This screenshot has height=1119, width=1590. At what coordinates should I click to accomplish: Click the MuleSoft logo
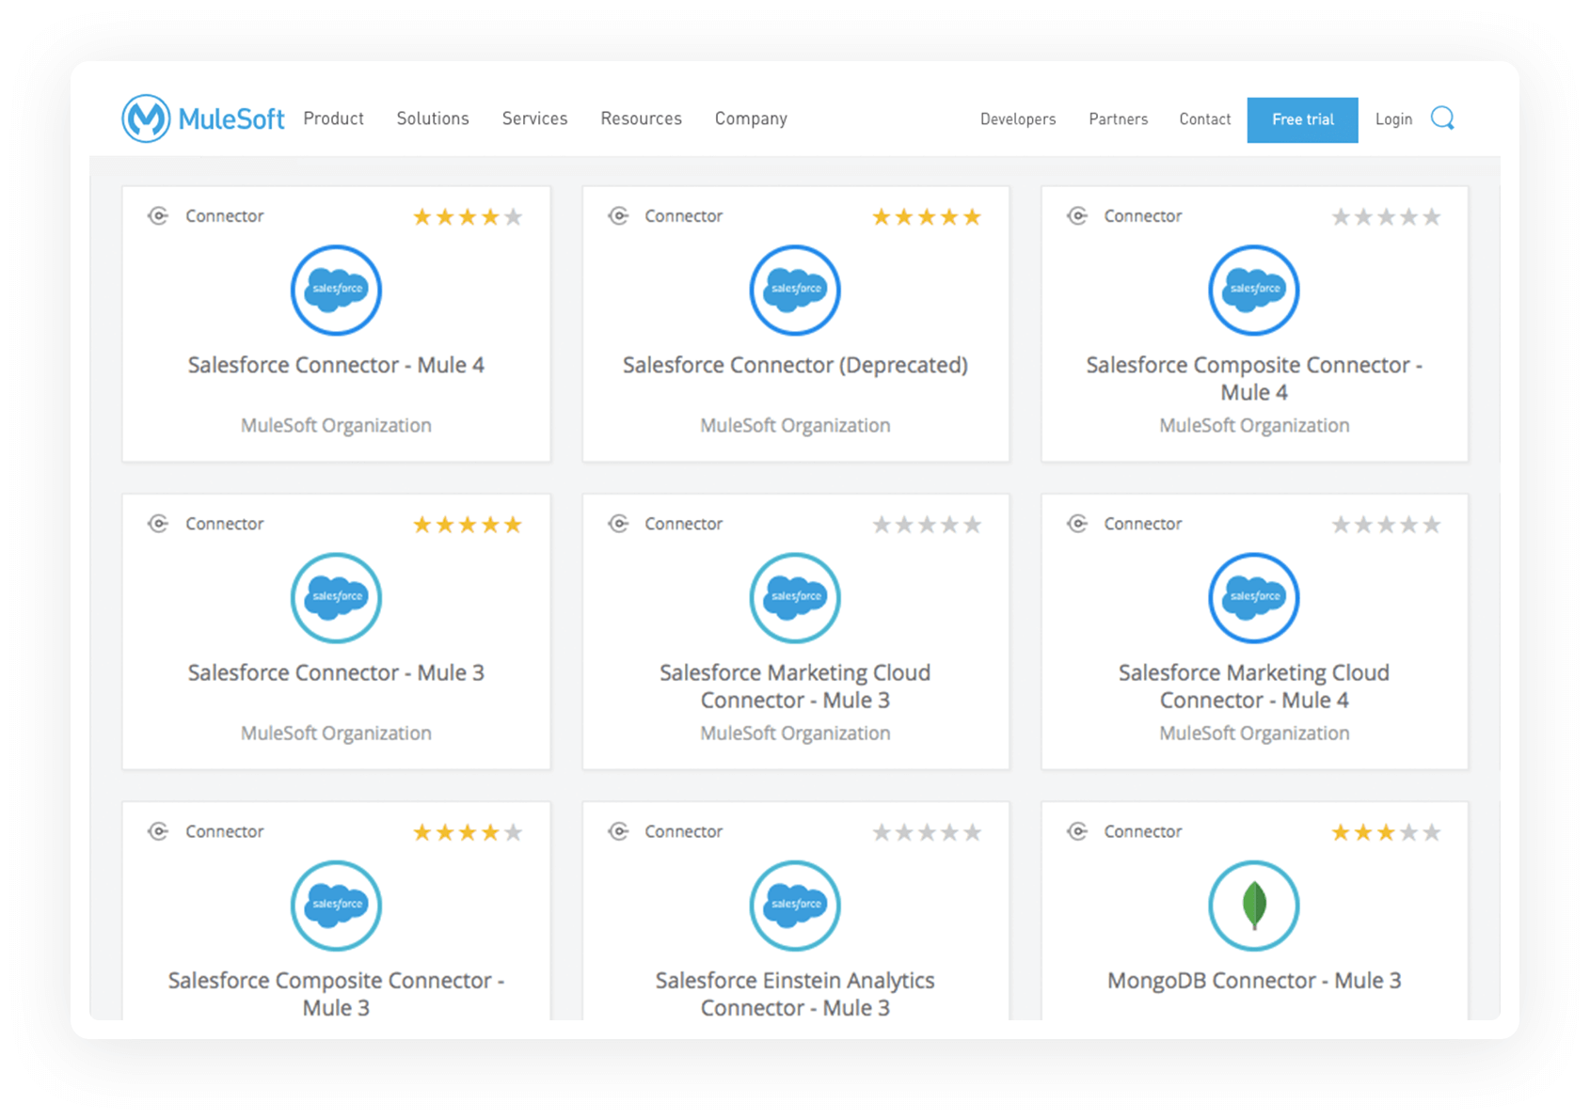click(202, 118)
